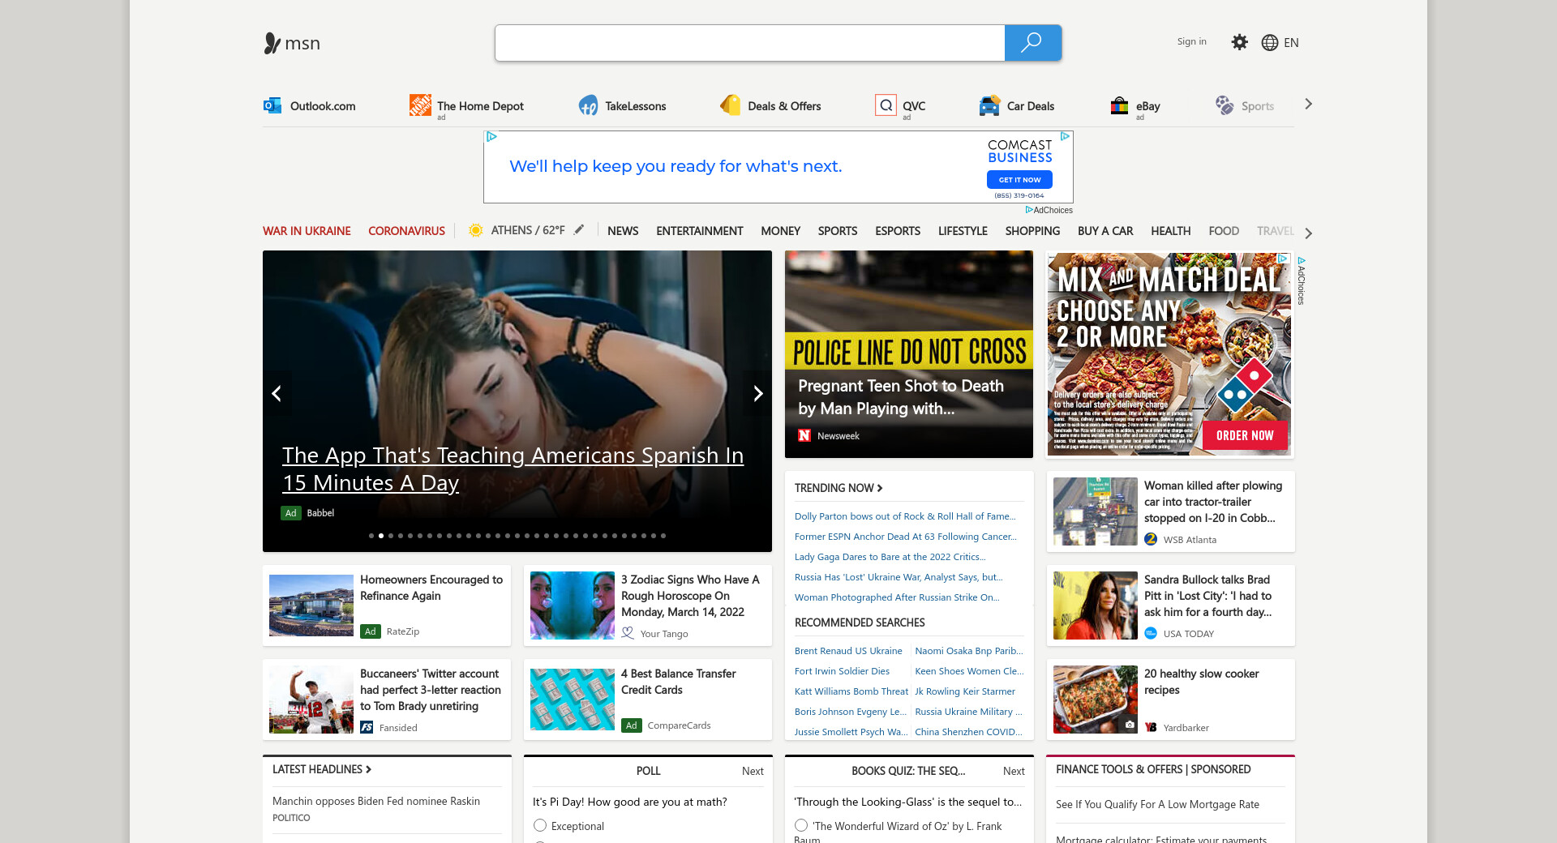This screenshot has height=843, width=1557.
Task: Open the Car Deals shortcut icon
Action: click(x=989, y=105)
